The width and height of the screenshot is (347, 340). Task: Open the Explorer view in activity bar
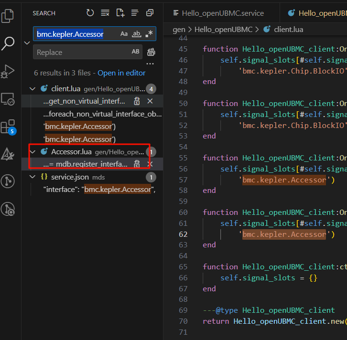[x=8, y=16]
